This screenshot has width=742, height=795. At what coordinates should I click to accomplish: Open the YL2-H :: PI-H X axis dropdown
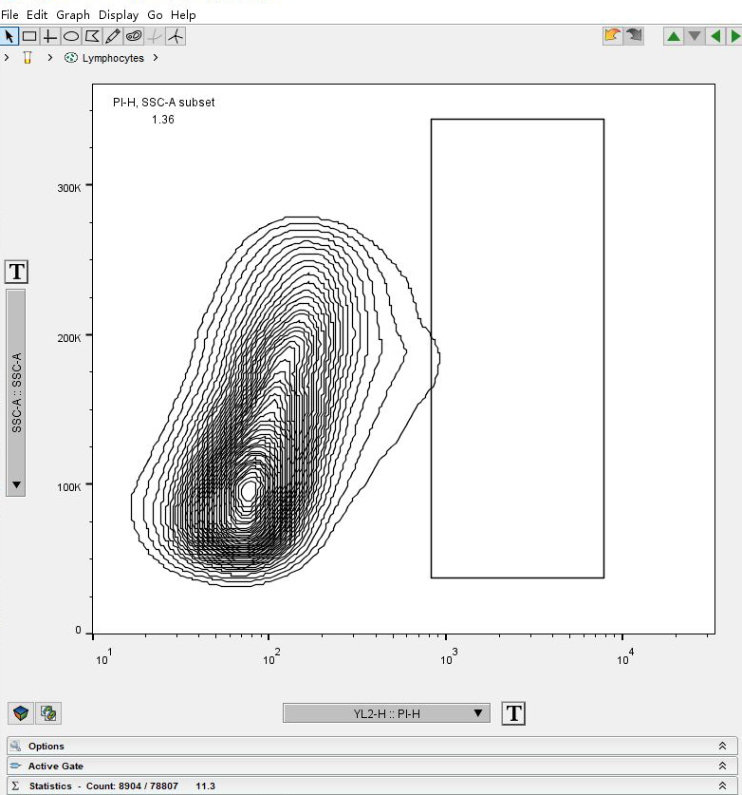pyautogui.click(x=386, y=713)
